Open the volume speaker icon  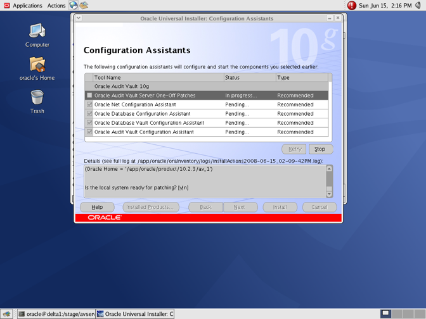[418, 6]
